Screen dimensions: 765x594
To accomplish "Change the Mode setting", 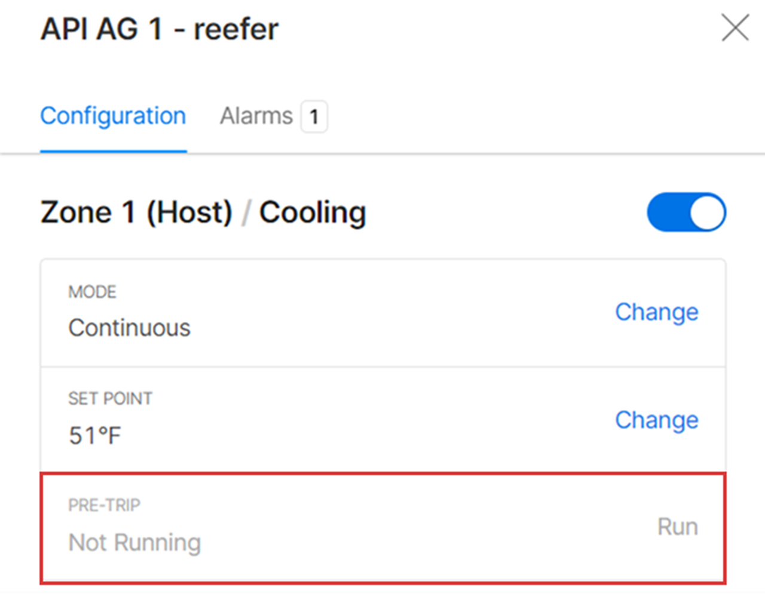I will coord(656,312).
